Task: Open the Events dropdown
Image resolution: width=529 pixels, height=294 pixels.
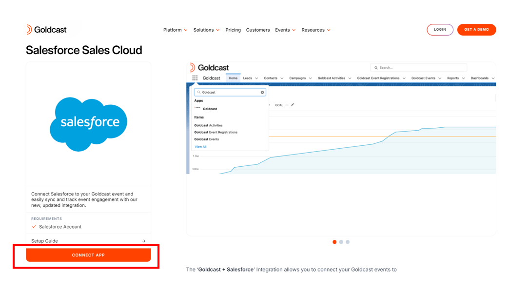Action: pyautogui.click(x=285, y=30)
